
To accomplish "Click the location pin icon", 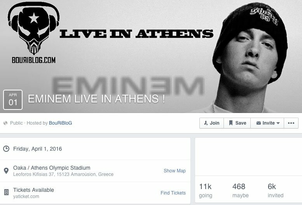I will 6,171.
